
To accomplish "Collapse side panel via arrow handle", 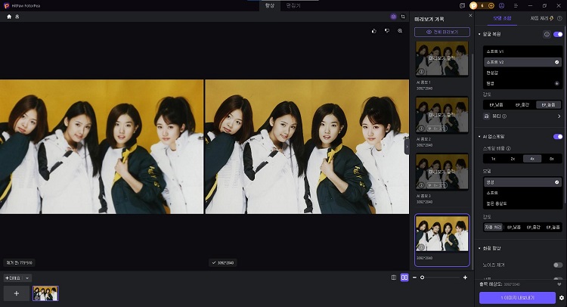I will 407,147.
